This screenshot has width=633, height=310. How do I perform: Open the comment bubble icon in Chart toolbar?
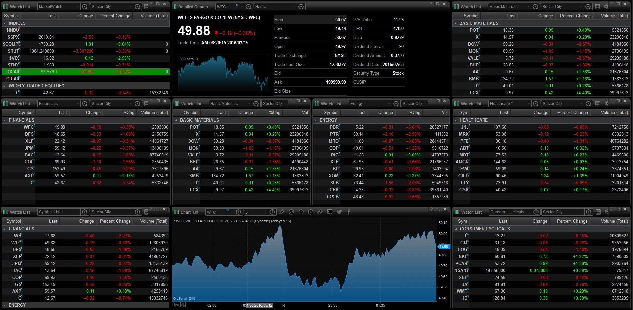point(330,212)
